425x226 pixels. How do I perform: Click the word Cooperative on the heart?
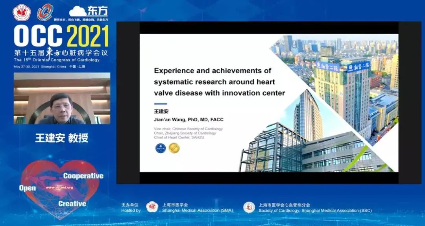tap(83, 176)
